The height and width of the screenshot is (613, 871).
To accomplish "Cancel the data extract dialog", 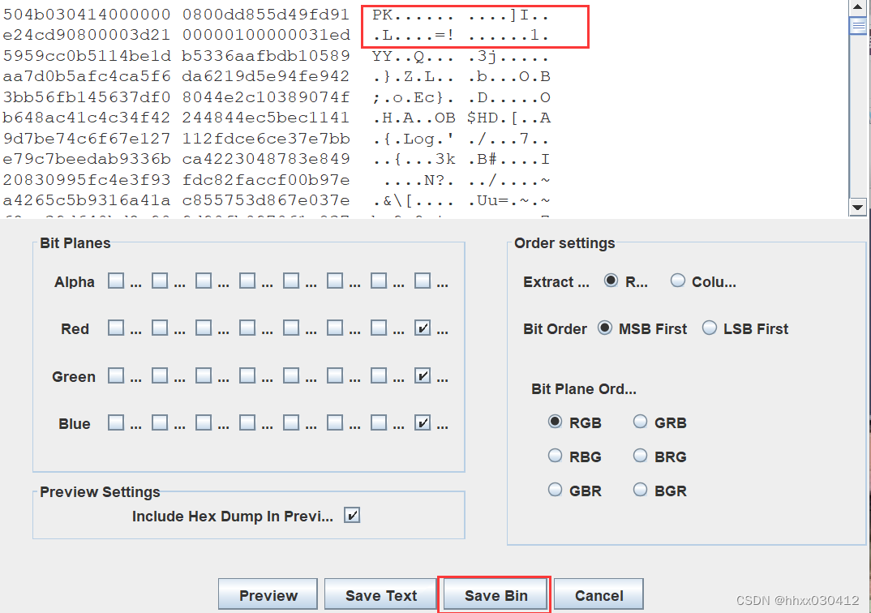I will (599, 595).
